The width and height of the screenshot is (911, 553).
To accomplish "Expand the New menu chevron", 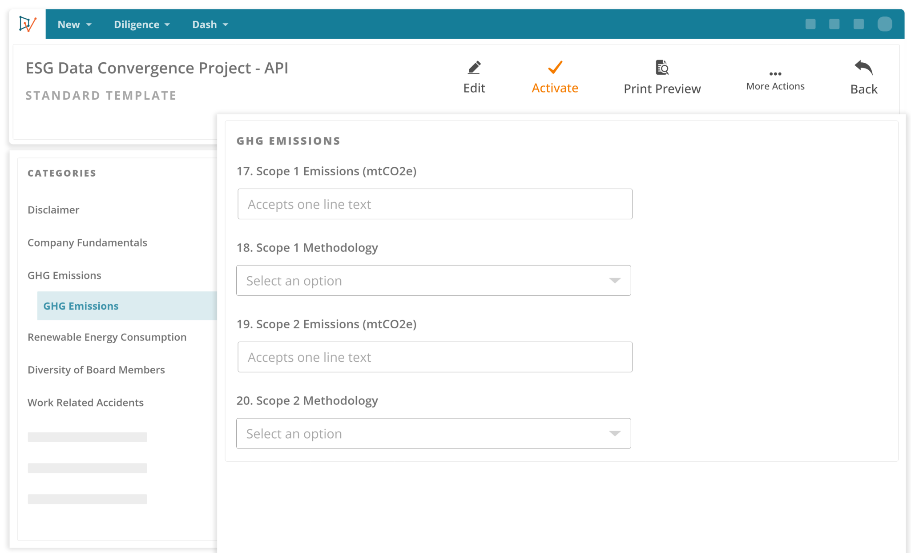I will click(x=89, y=25).
